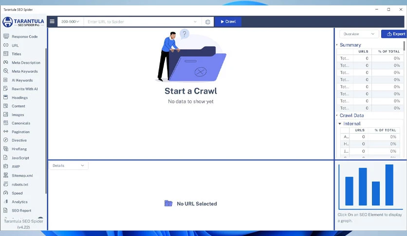The width and height of the screenshot is (407, 236).
Task: Select the Rewrite With AI icon
Action: pos(6,89)
